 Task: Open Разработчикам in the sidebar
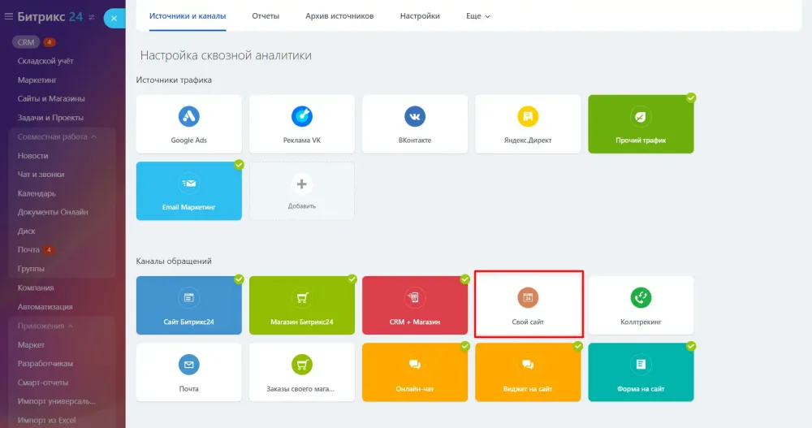coord(45,364)
